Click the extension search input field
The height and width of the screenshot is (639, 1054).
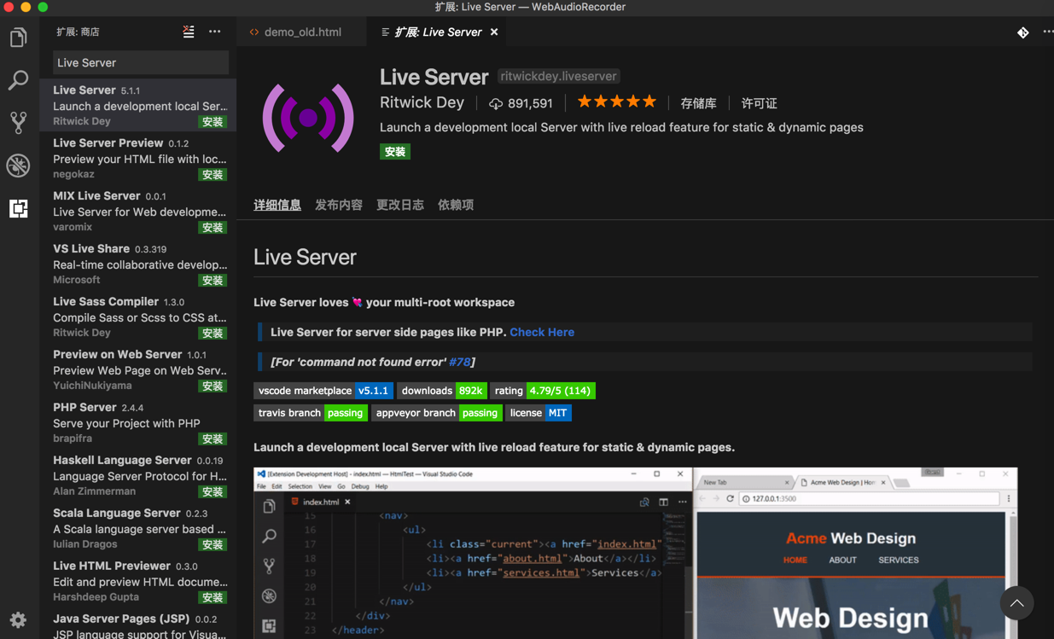tap(141, 62)
